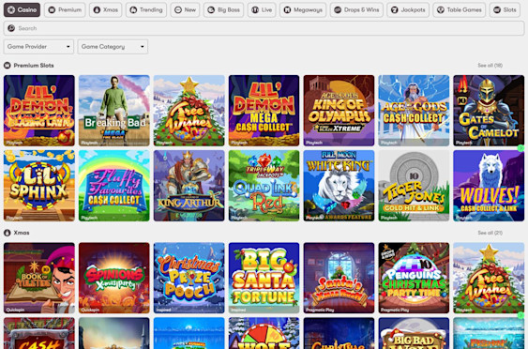Open the Megaways tab

click(303, 9)
